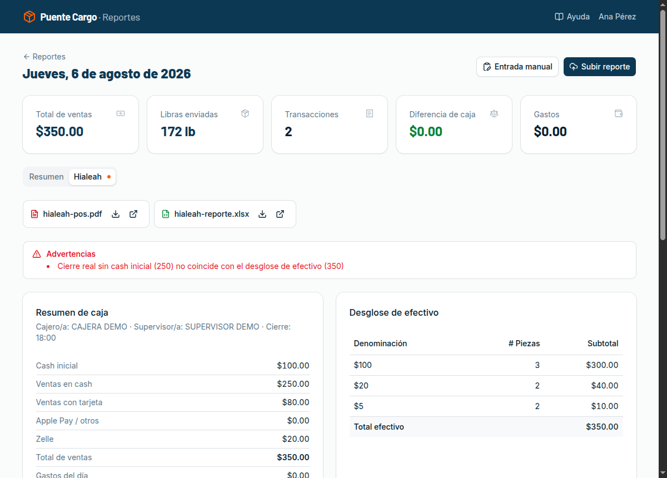The height and width of the screenshot is (478, 667).
Task: Click the PDF file icon
Action: [x=34, y=214]
